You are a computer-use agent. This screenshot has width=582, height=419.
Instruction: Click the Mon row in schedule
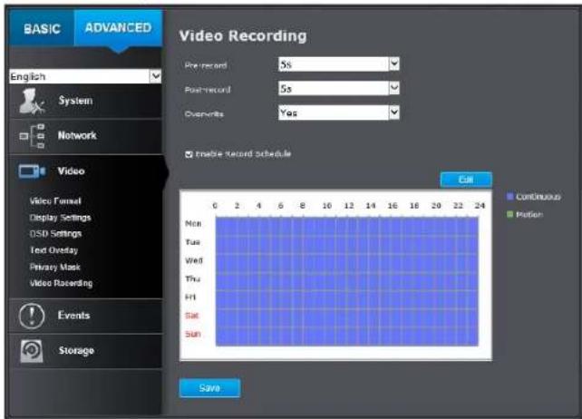347,226
